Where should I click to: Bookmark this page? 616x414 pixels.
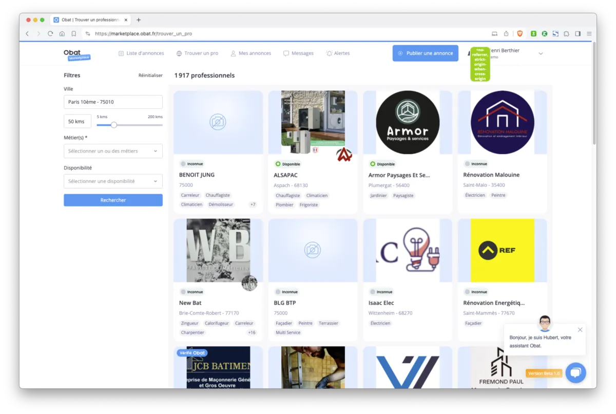(x=74, y=33)
